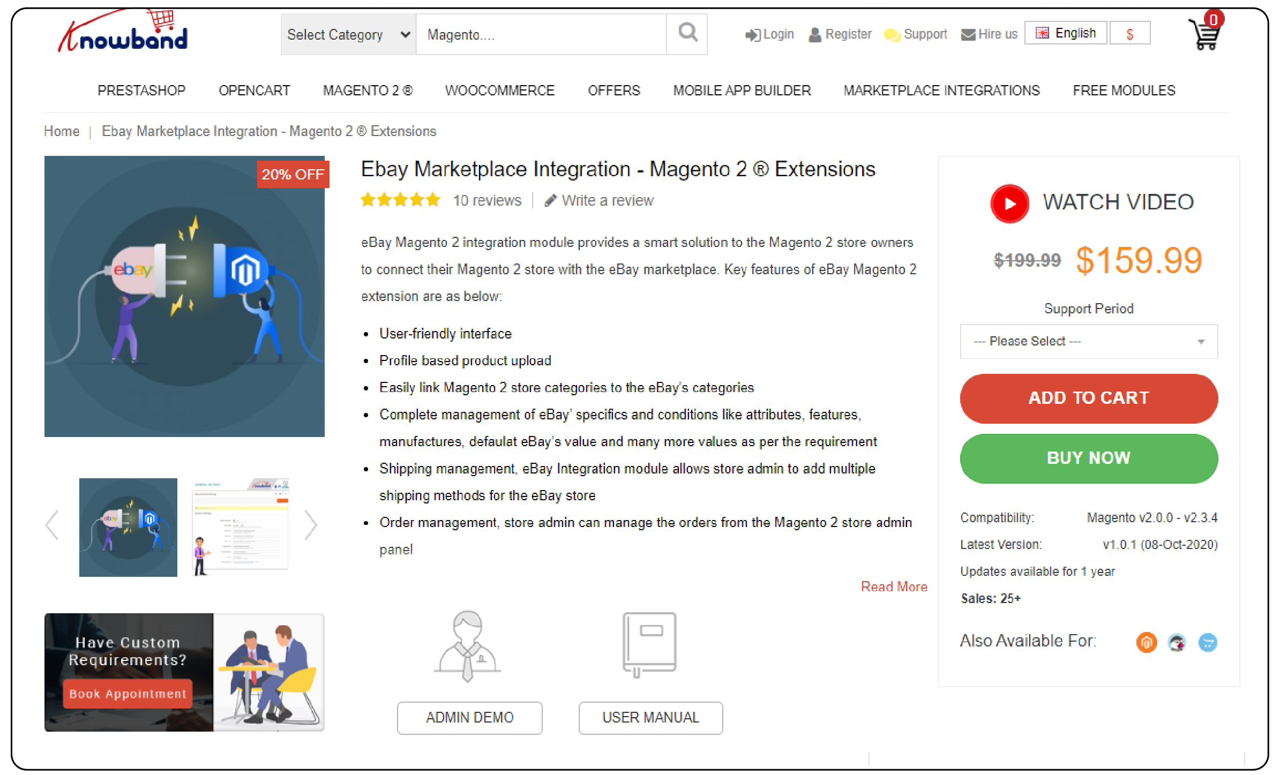Image resolution: width=1280 pixels, height=775 pixels.
Task: Click Magento v2.0.0 - v2.3.4 compatibility value
Action: pyautogui.click(x=1152, y=518)
